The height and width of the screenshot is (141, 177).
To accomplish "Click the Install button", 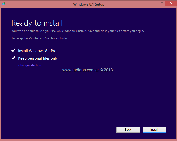I will coord(154,130).
